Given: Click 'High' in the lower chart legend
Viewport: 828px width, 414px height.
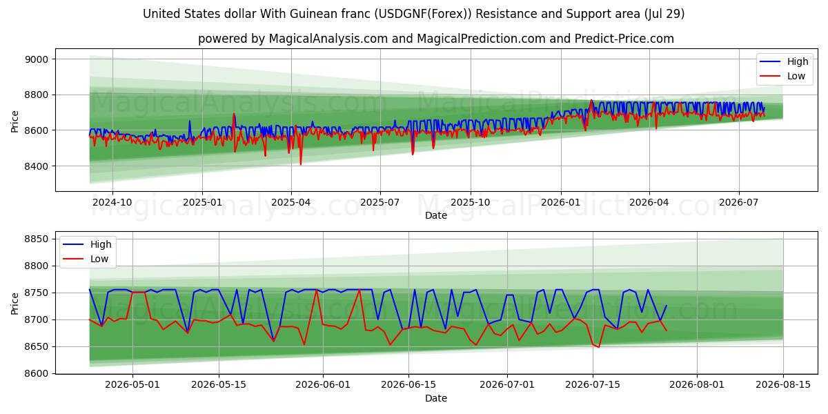Looking at the screenshot, I should click(101, 244).
